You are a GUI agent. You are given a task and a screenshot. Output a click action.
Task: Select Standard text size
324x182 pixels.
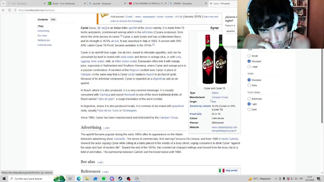click(249, 61)
